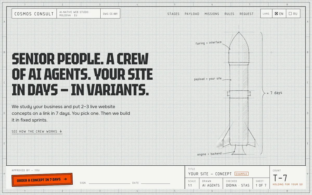Click the SIGN line field
The width and height of the screenshot is (312, 195).
pos(109,183)
